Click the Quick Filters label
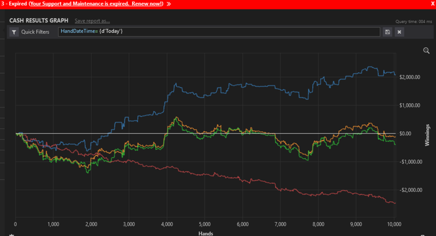436x236 pixels. [x=36, y=32]
